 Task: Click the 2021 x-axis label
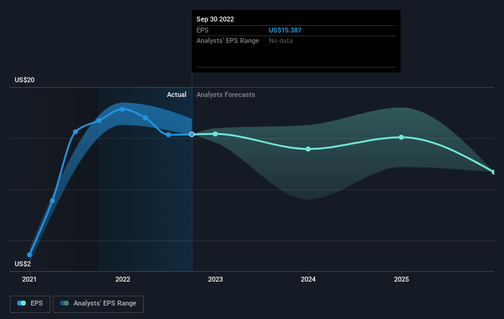29,279
